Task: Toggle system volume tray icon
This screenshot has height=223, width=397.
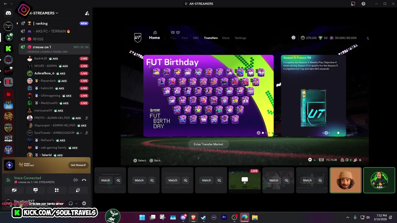Action: (x=368, y=217)
